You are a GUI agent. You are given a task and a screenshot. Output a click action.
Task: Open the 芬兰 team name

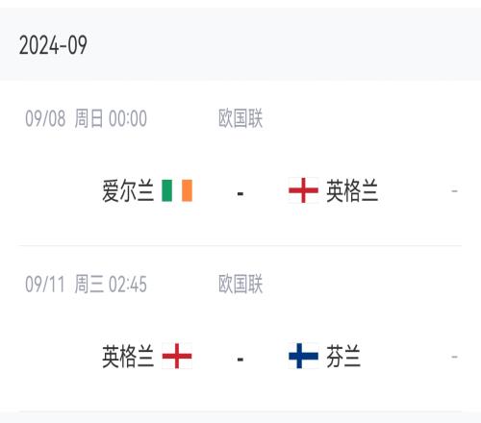pos(343,357)
